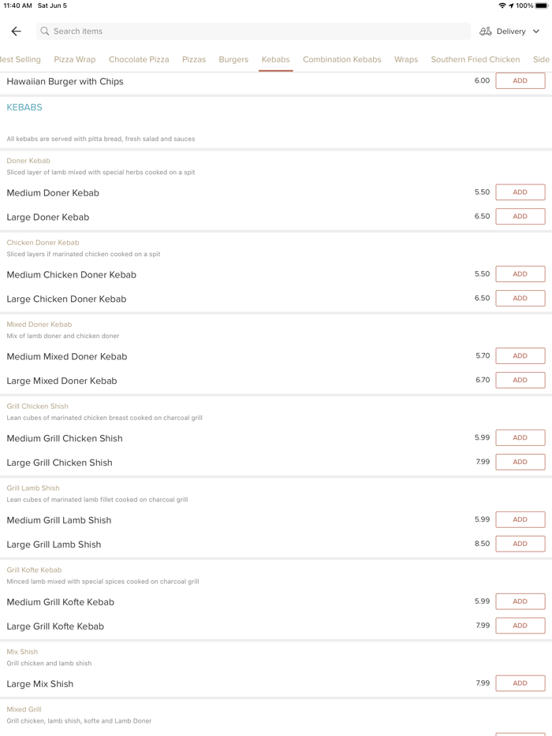Image resolution: width=552 pixels, height=736 pixels.
Task: Add Large Grill Chicken Shish
Action: pos(520,463)
